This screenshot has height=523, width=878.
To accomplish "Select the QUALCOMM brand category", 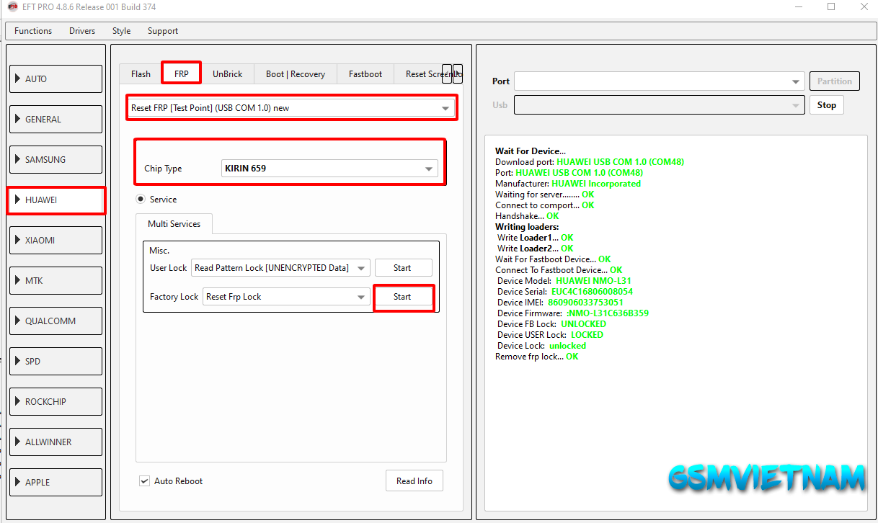I will (56, 321).
